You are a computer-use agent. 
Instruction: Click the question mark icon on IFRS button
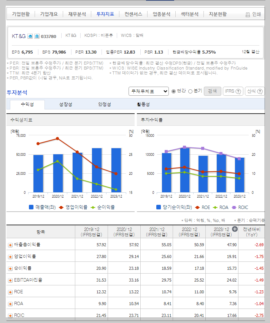pos(238,91)
